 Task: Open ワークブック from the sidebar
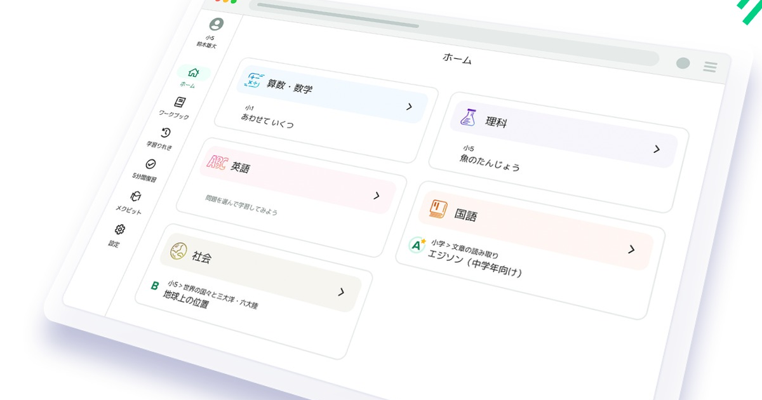177,107
